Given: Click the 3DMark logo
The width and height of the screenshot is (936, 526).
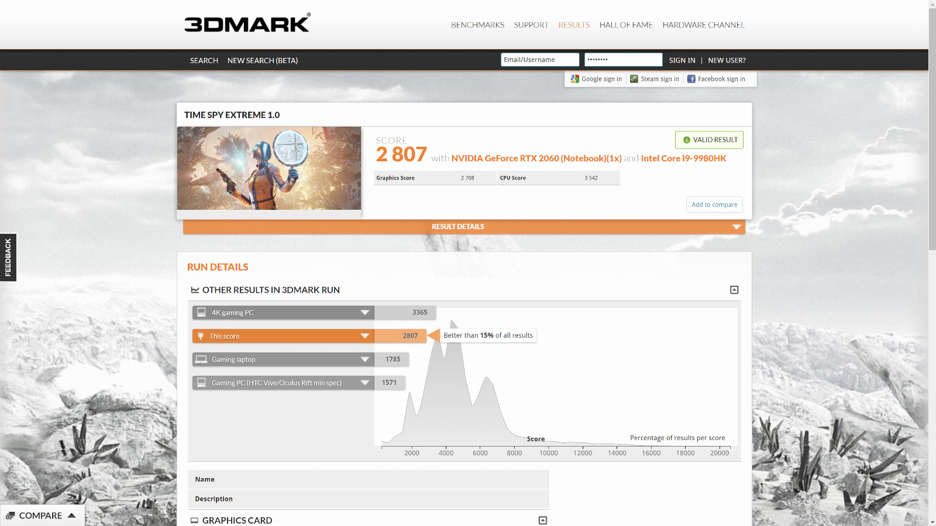Looking at the screenshot, I should click(x=247, y=23).
